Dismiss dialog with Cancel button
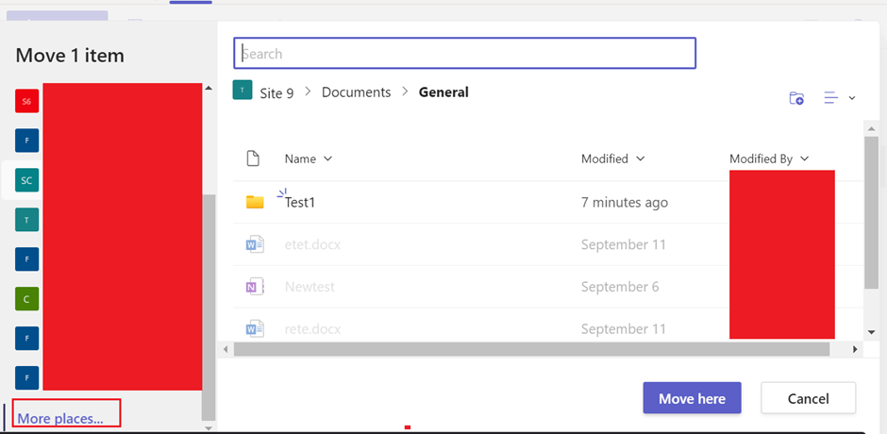 tap(809, 398)
